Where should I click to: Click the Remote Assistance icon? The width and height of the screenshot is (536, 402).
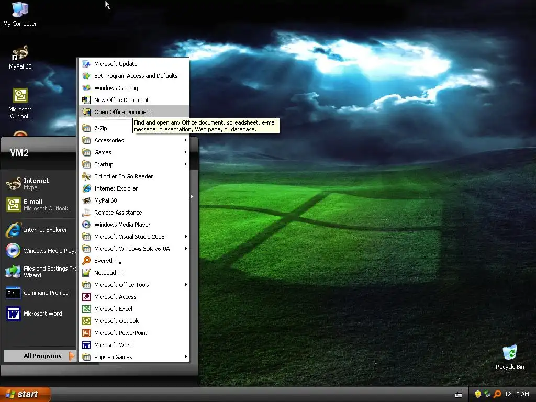(86, 213)
